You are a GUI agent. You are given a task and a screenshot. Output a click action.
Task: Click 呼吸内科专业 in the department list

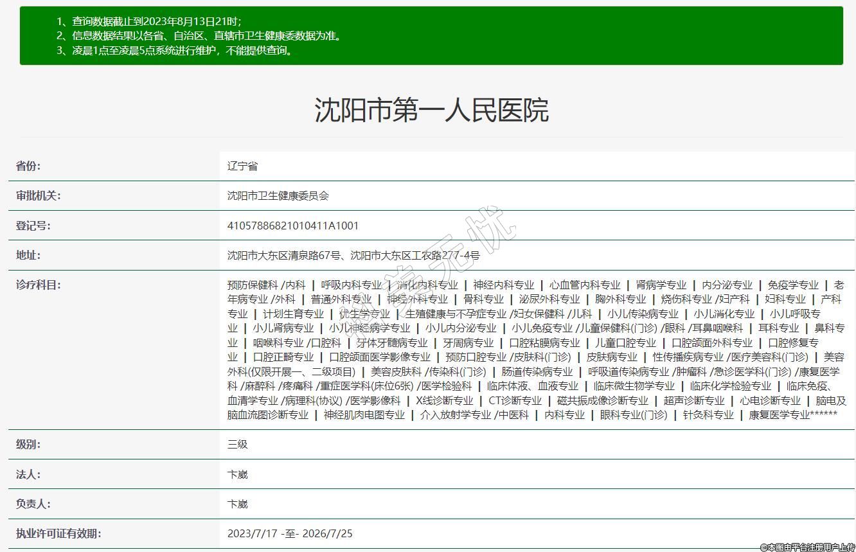pyautogui.click(x=351, y=285)
